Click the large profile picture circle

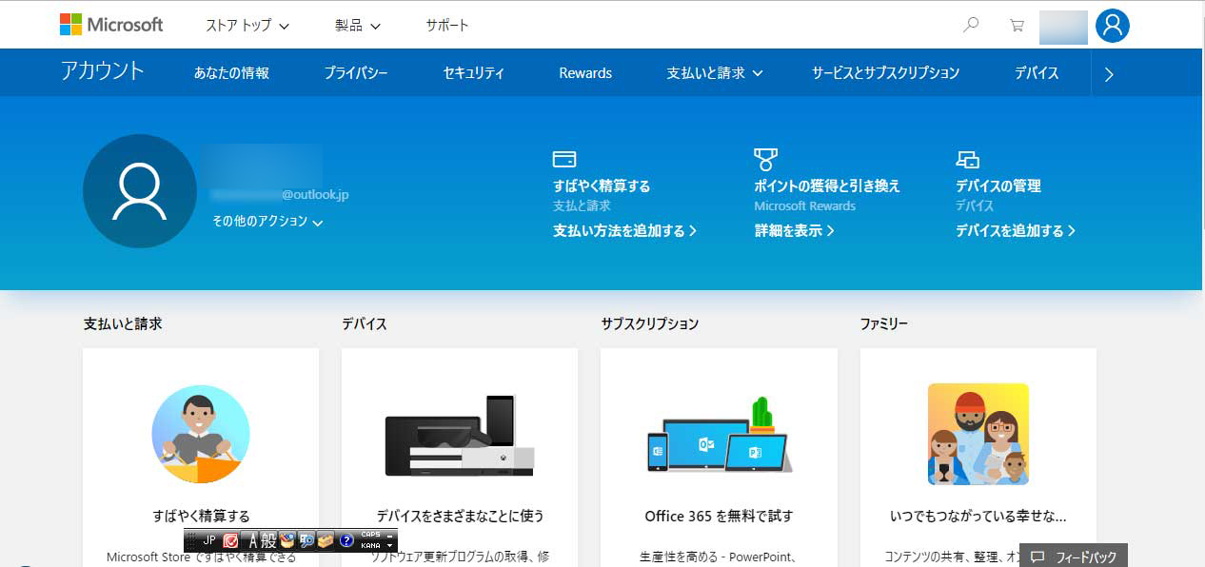[140, 191]
